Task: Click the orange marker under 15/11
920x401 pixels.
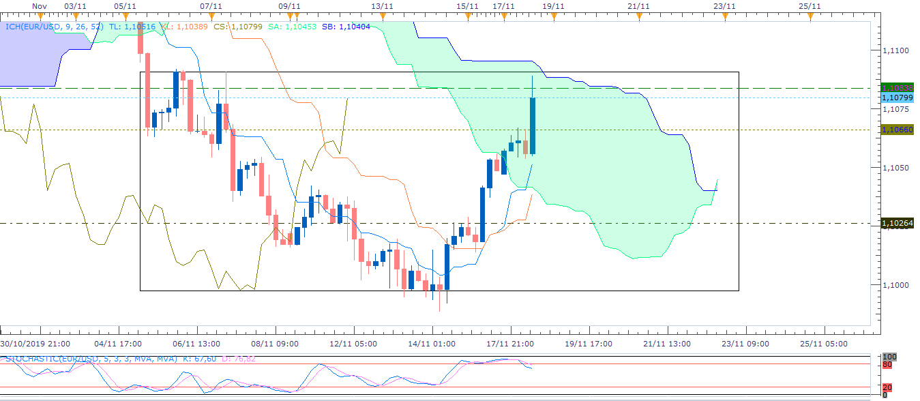Action: 468,17
